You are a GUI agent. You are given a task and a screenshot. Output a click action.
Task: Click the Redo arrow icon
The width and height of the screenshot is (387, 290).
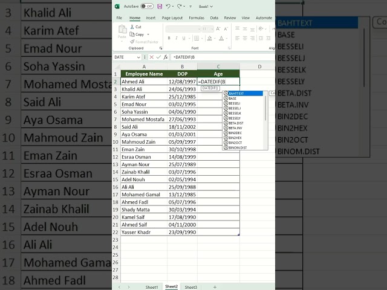179,7
